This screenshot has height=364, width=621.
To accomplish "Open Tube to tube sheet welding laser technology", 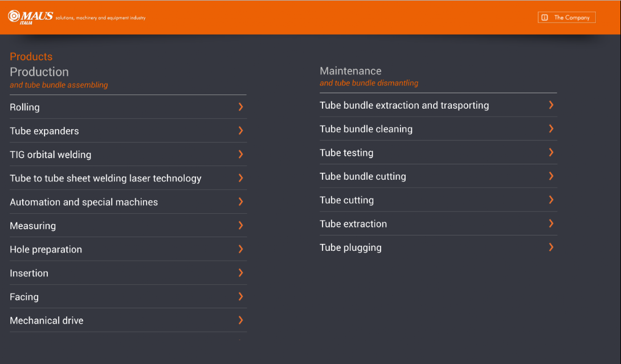I will [128, 178].
